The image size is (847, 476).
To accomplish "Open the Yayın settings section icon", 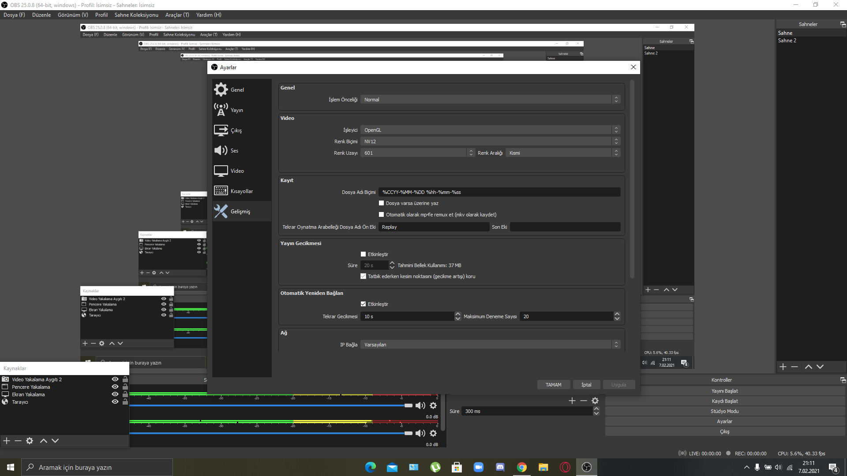I will tap(221, 110).
